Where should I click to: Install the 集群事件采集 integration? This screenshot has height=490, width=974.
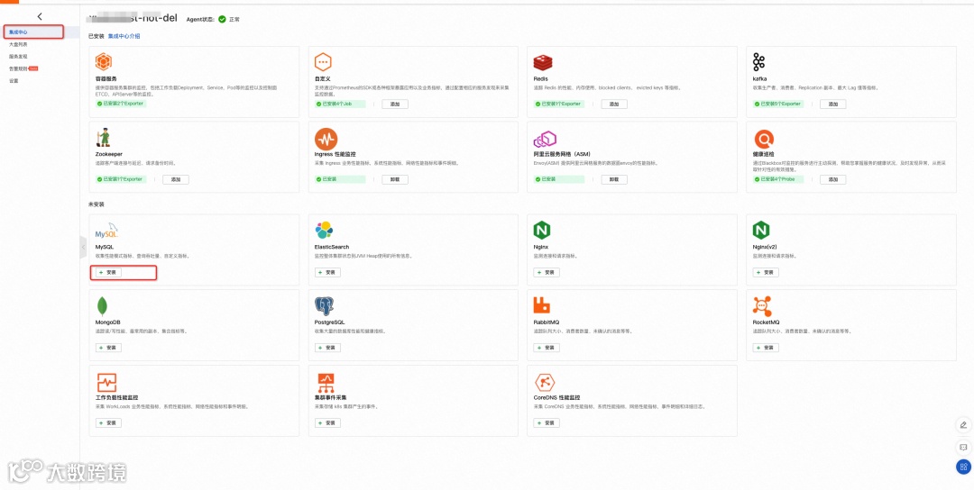(x=327, y=423)
